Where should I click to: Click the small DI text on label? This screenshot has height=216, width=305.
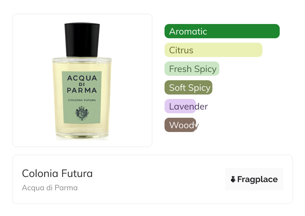pos(82,84)
